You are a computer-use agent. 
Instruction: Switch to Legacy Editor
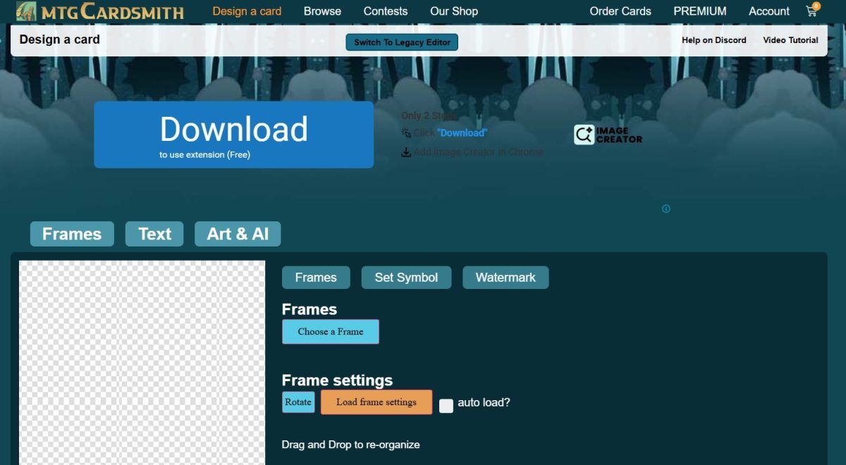point(402,42)
